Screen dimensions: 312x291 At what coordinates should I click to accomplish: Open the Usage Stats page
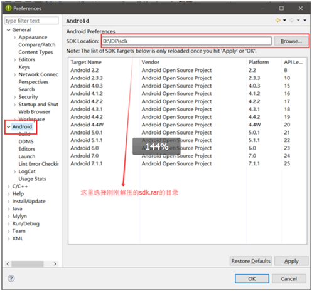(x=33, y=179)
